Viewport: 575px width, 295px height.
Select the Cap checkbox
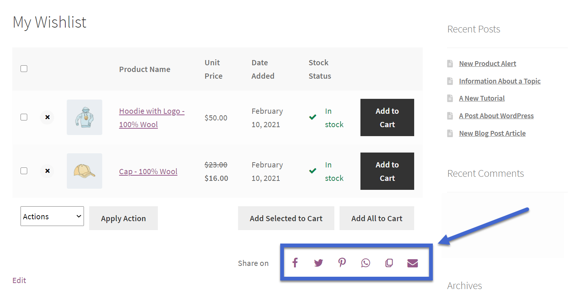pos(24,170)
